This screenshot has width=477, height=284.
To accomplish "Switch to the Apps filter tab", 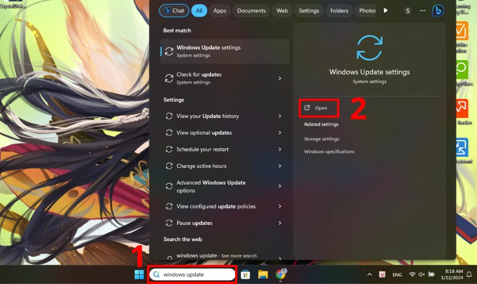I will [x=220, y=11].
